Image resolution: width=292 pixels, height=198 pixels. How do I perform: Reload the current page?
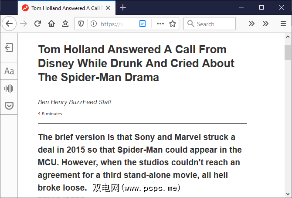(x=38, y=24)
